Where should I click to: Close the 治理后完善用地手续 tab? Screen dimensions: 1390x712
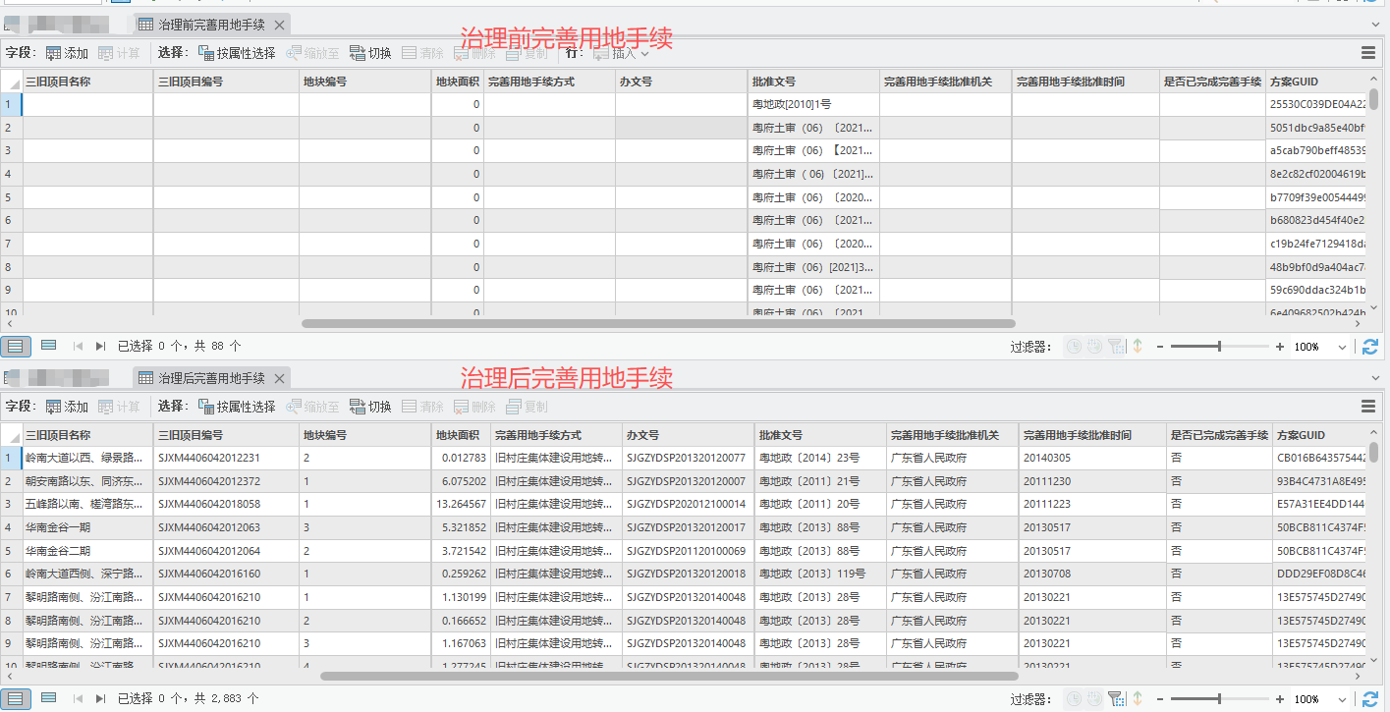[x=279, y=378]
